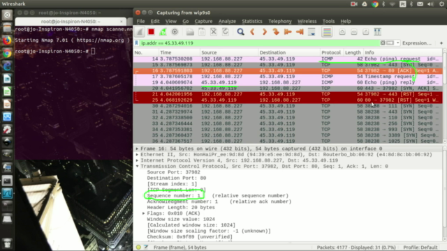Open the Expression builder
This screenshot has height=251, width=447.
click(x=417, y=43)
